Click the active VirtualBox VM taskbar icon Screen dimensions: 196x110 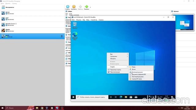click(x=57, y=108)
